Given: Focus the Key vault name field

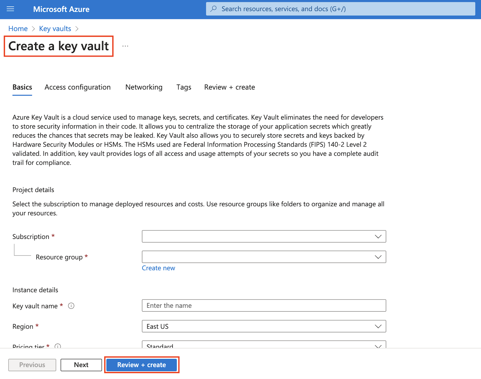Looking at the screenshot, I should point(264,306).
